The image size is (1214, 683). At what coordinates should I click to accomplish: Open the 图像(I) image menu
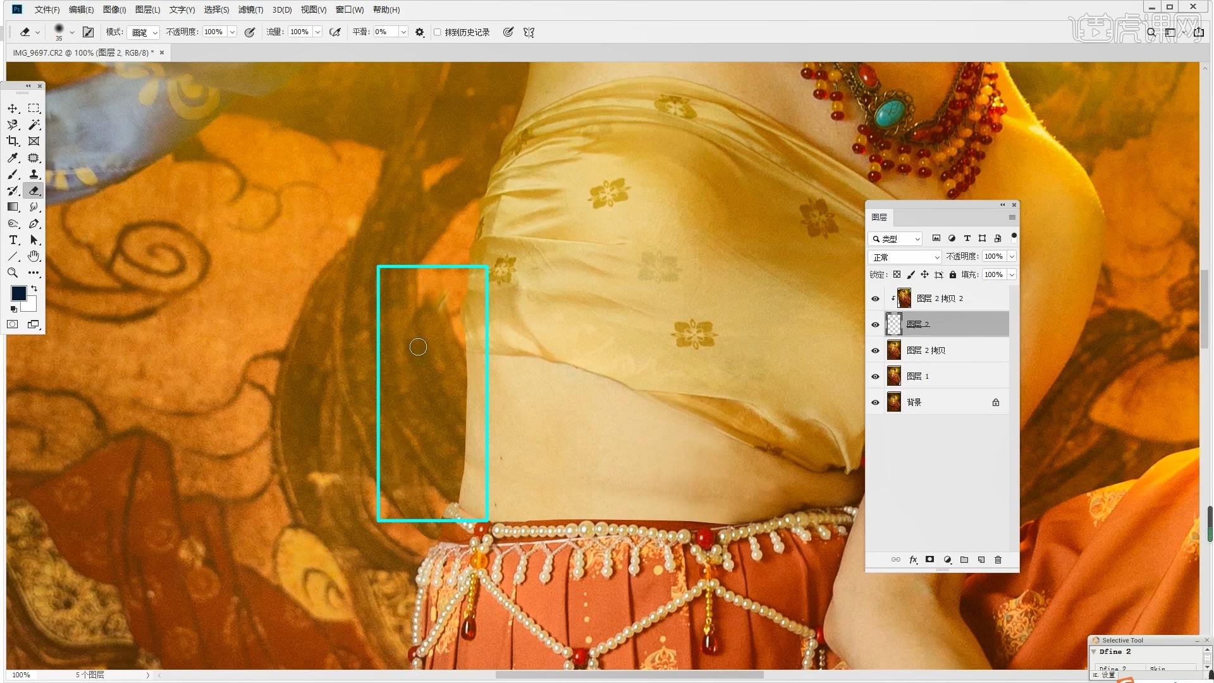tap(114, 9)
